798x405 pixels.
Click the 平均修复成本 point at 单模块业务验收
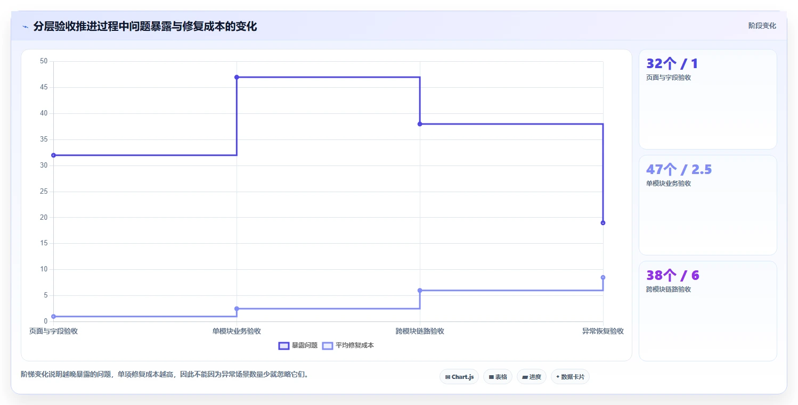(237, 309)
